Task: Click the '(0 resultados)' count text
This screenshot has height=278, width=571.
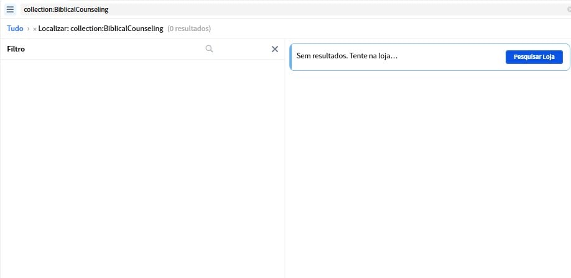Action: point(189,29)
